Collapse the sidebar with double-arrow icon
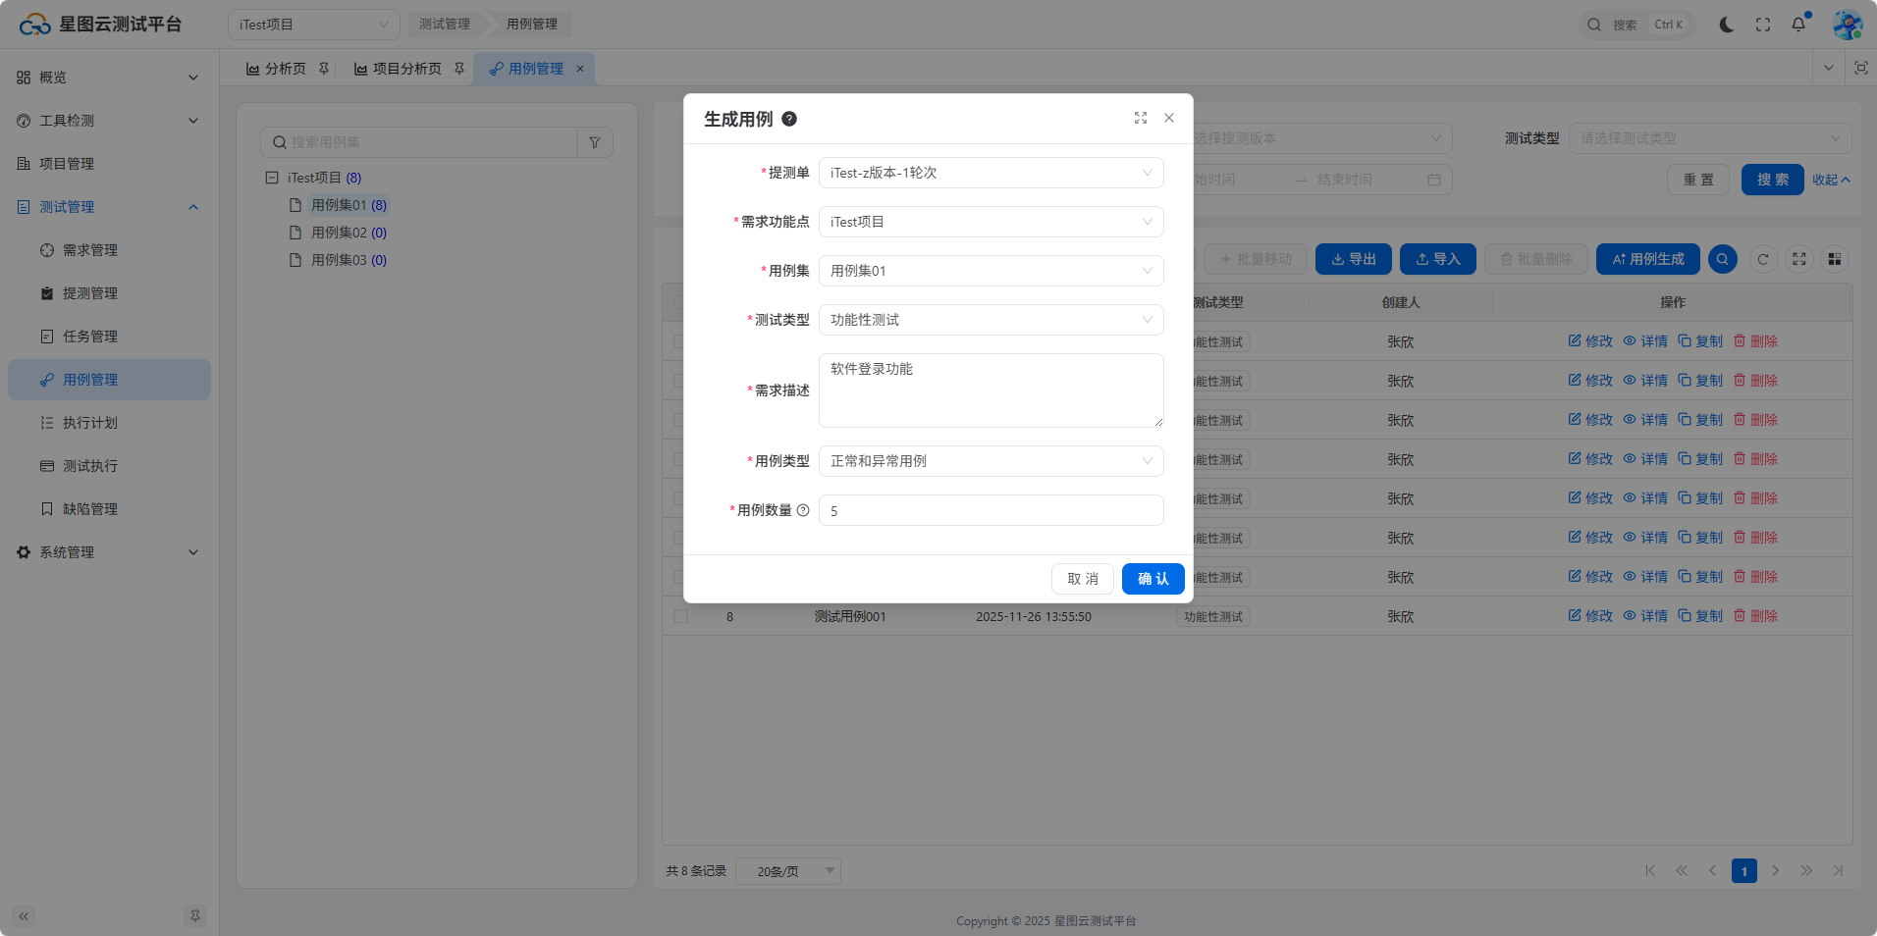Image resolution: width=1877 pixels, height=936 pixels. click(x=24, y=916)
